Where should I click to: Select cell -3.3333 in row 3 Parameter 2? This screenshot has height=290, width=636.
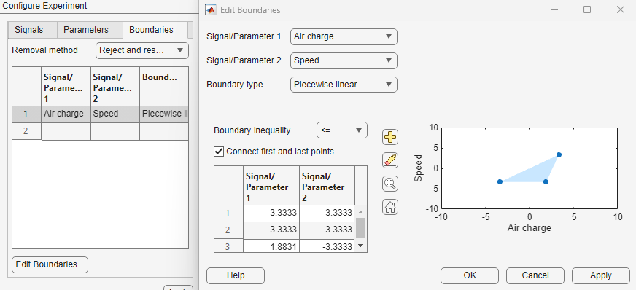(327, 246)
